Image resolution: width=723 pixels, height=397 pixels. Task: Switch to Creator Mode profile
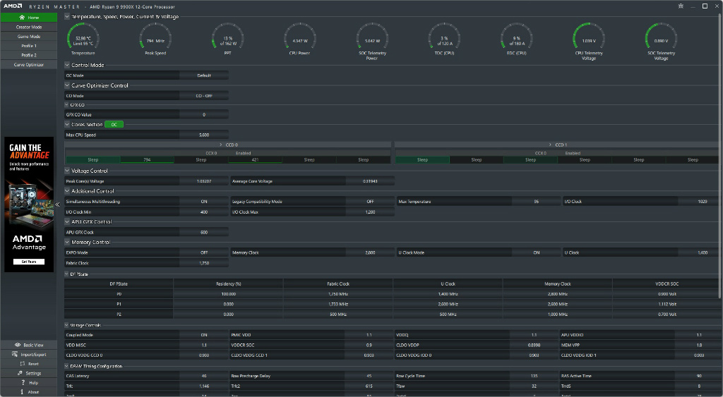click(28, 28)
